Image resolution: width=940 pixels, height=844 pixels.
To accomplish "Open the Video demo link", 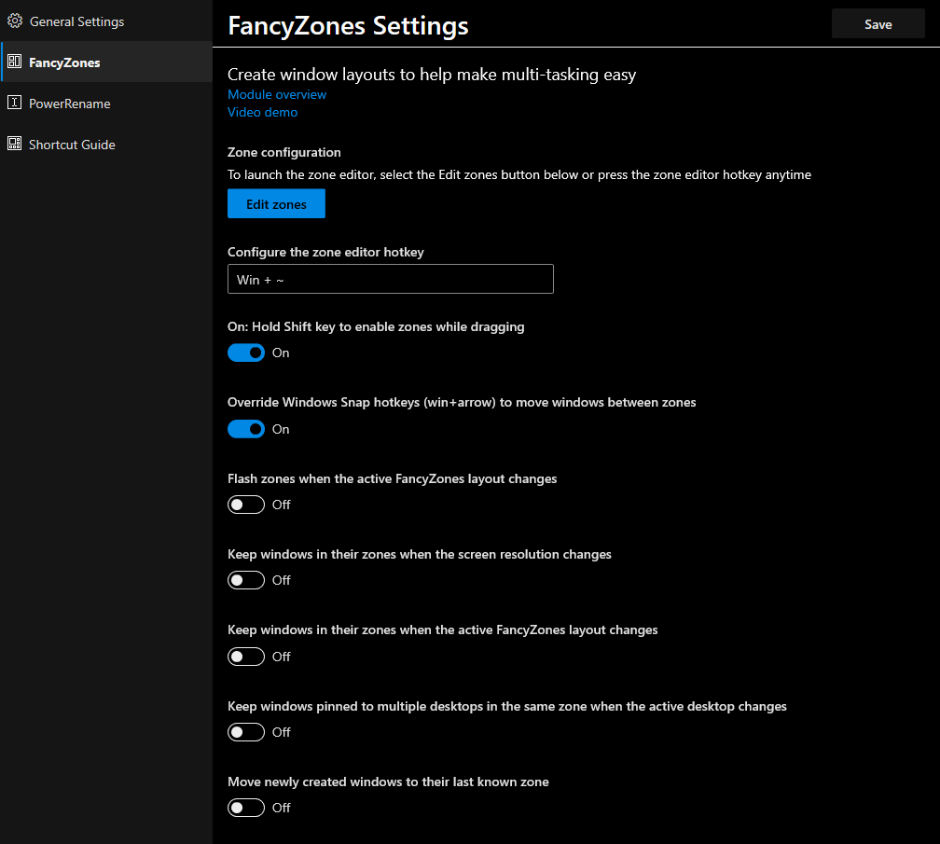I will point(263,112).
